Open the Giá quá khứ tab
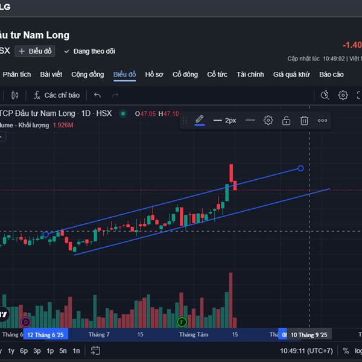The width and height of the screenshot is (362, 362). pyautogui.click(x=291, y=74)
